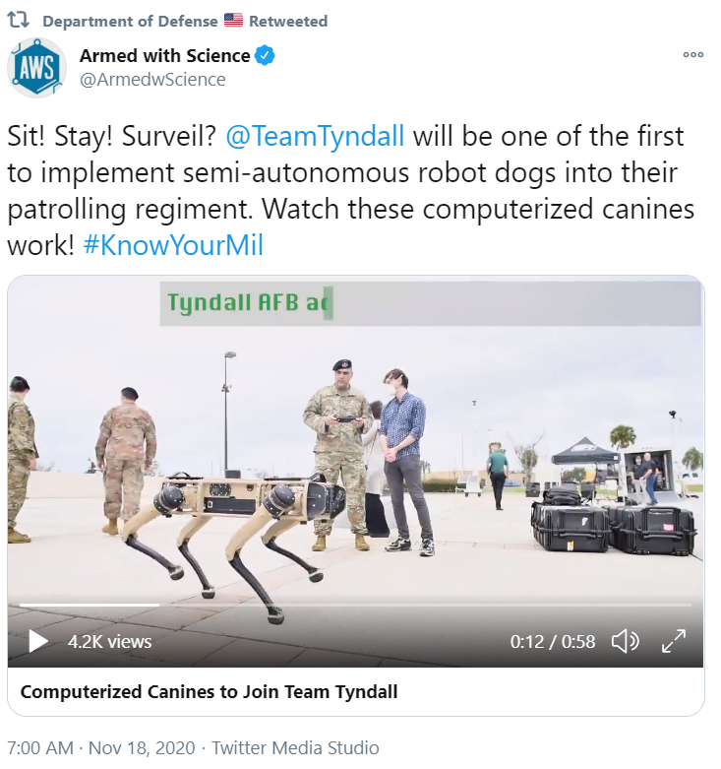Click the retweet arrows icon
Viewport: 721px width, 769px height.
18,20
